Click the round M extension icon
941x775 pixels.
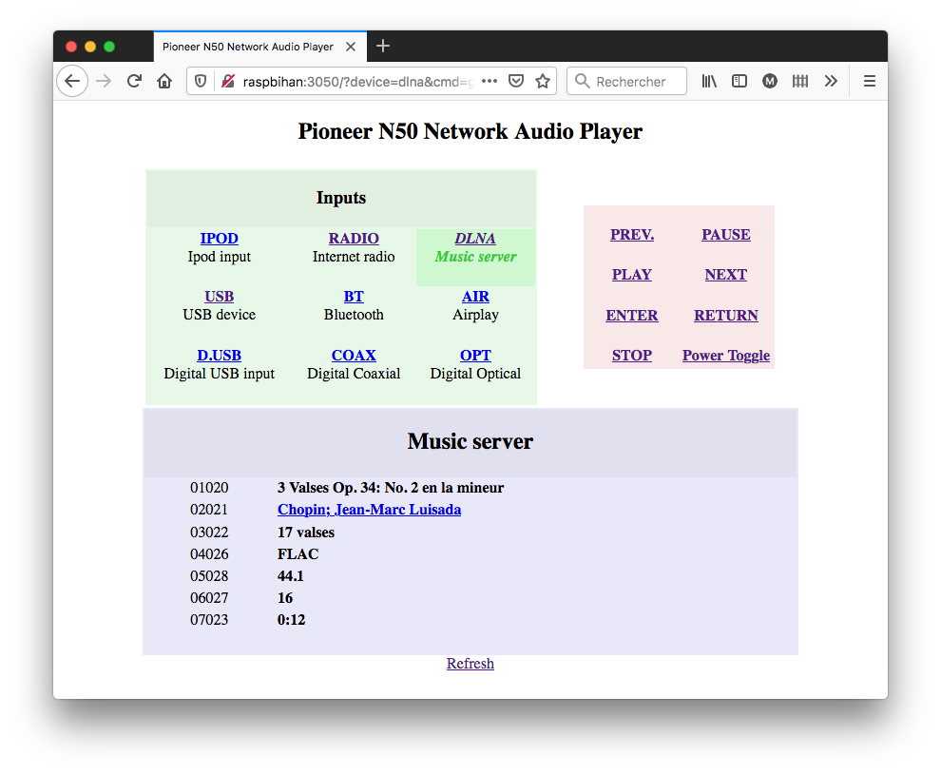[x=770, y=81]
